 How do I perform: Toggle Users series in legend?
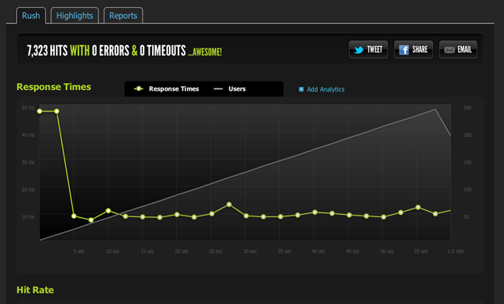230,89
